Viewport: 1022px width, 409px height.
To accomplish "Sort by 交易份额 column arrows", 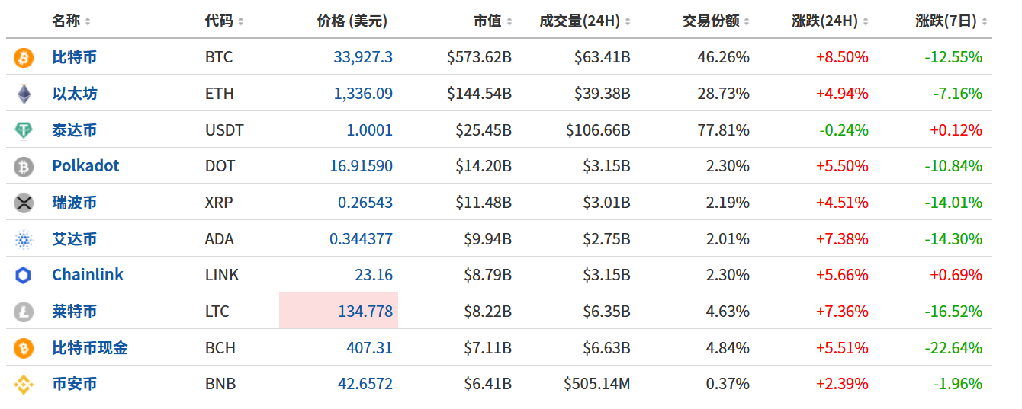I will coord(747,22).
